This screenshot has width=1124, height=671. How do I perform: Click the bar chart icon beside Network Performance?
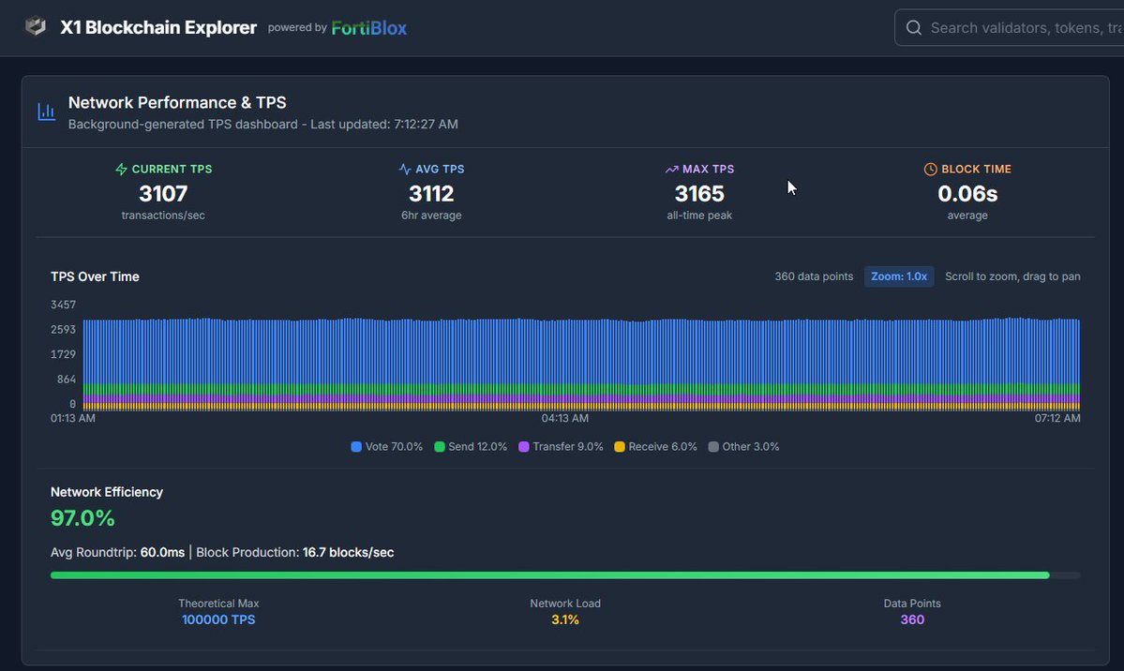tap(46, 111)
